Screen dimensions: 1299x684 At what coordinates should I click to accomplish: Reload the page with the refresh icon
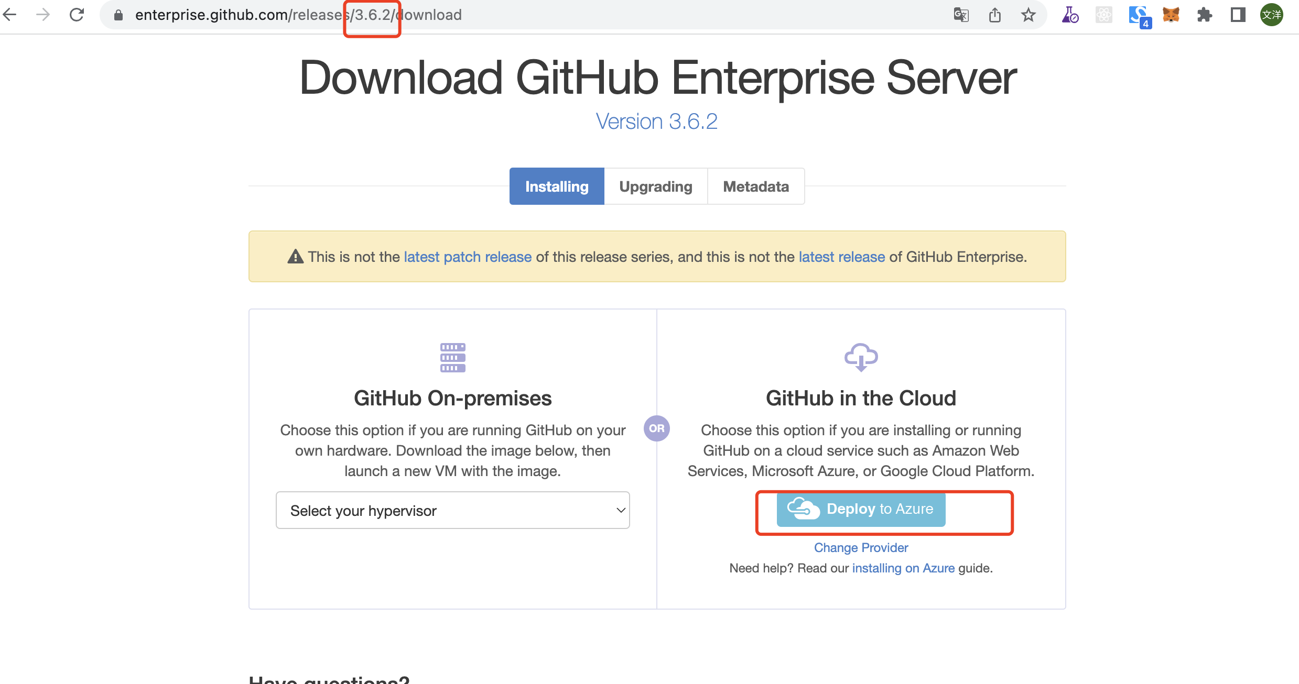[77, 15]
